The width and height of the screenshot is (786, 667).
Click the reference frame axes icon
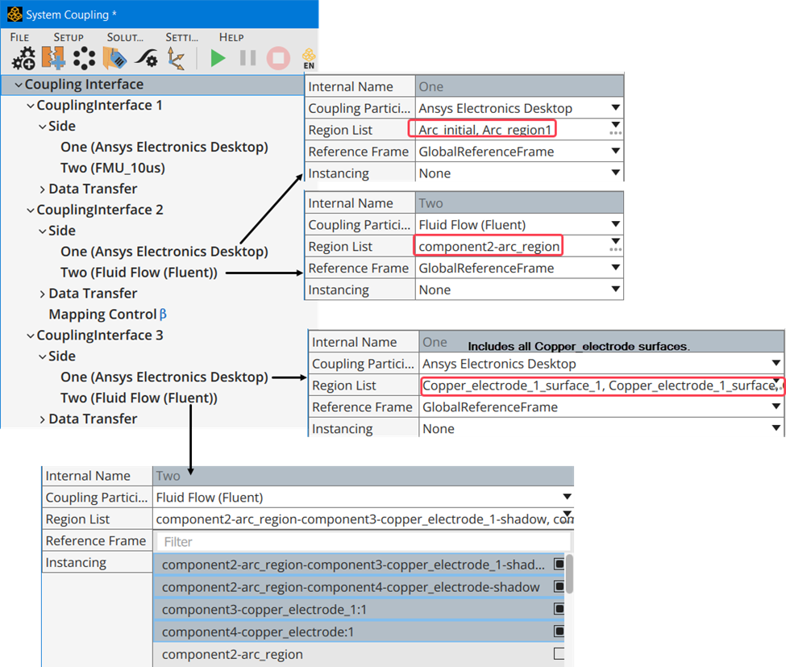176,58
